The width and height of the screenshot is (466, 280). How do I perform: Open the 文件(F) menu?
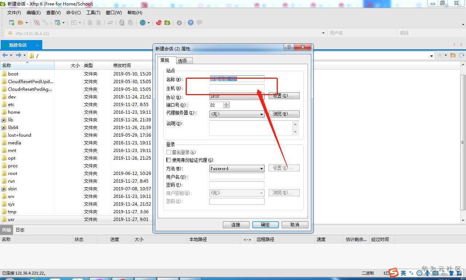pyautogui.click(x=14, y=13)
